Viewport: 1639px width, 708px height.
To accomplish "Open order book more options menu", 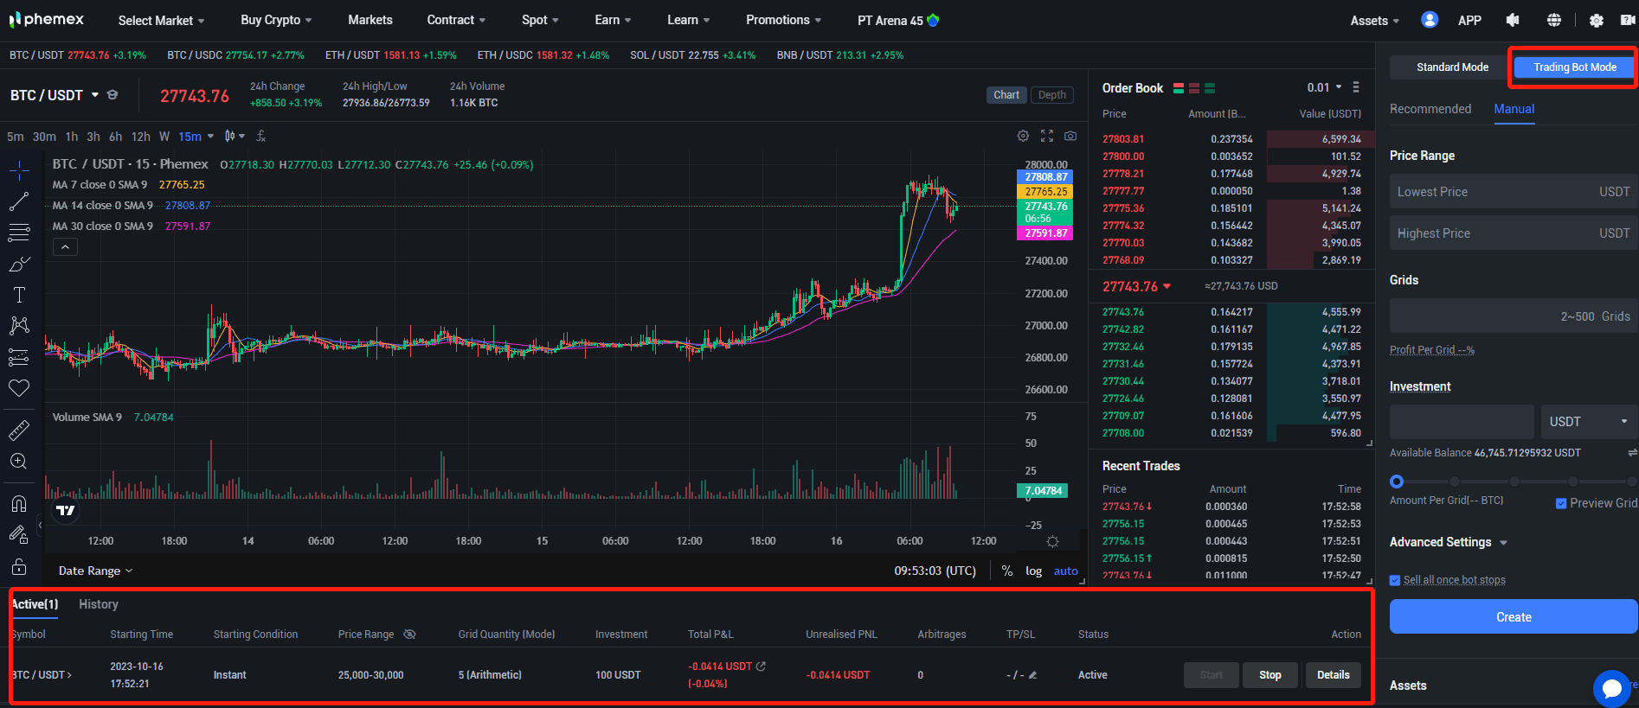I will tap(1356, 87).
